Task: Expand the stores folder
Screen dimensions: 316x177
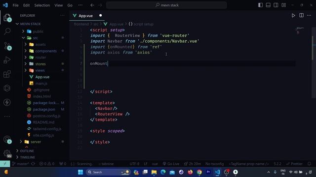Action: (x=26, y=64)
